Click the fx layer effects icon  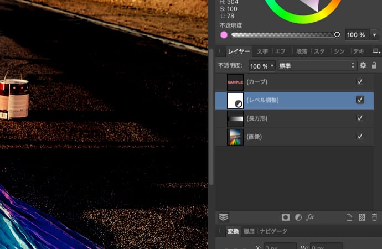point(311,217)
